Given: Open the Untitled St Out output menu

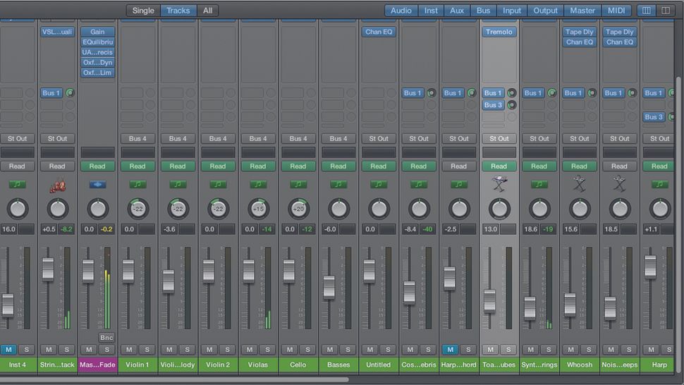Looking at the screenshot, I should click(379, 139).
